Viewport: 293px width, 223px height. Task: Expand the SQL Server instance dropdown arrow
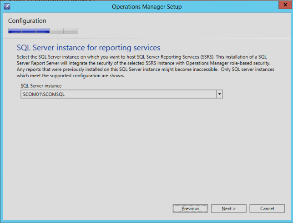tap(219, 94)
